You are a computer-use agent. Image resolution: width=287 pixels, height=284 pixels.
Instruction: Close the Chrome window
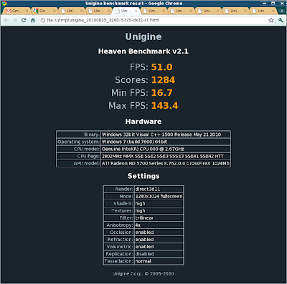pyautogui.click(x=282, y=4)
